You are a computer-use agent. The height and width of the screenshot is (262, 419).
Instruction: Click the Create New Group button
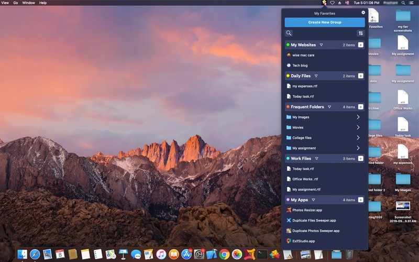pyautogui.click(x=325, y=23)
